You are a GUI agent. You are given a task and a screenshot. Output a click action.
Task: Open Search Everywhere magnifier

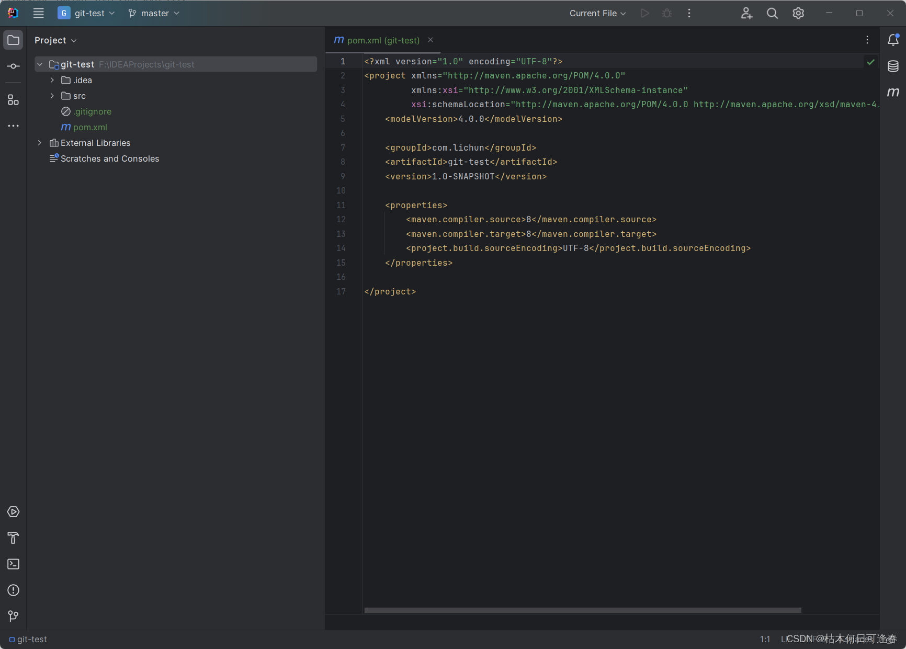tap(772, 13)
